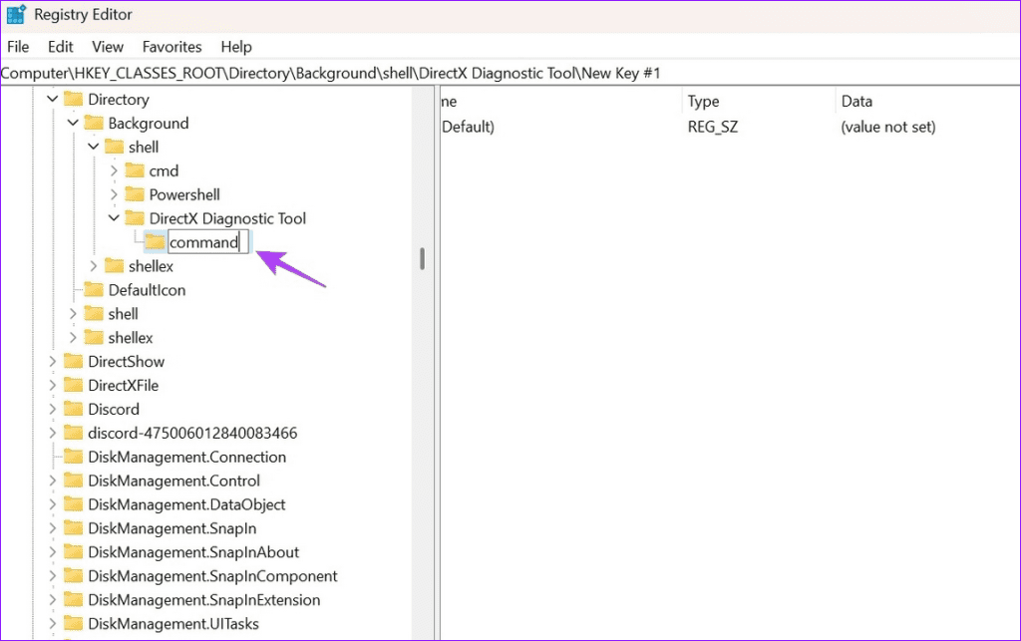Screen dimensions: 1021x641
Task: Select the DirectXFile key folder icon
Action: tap(73, 385)
